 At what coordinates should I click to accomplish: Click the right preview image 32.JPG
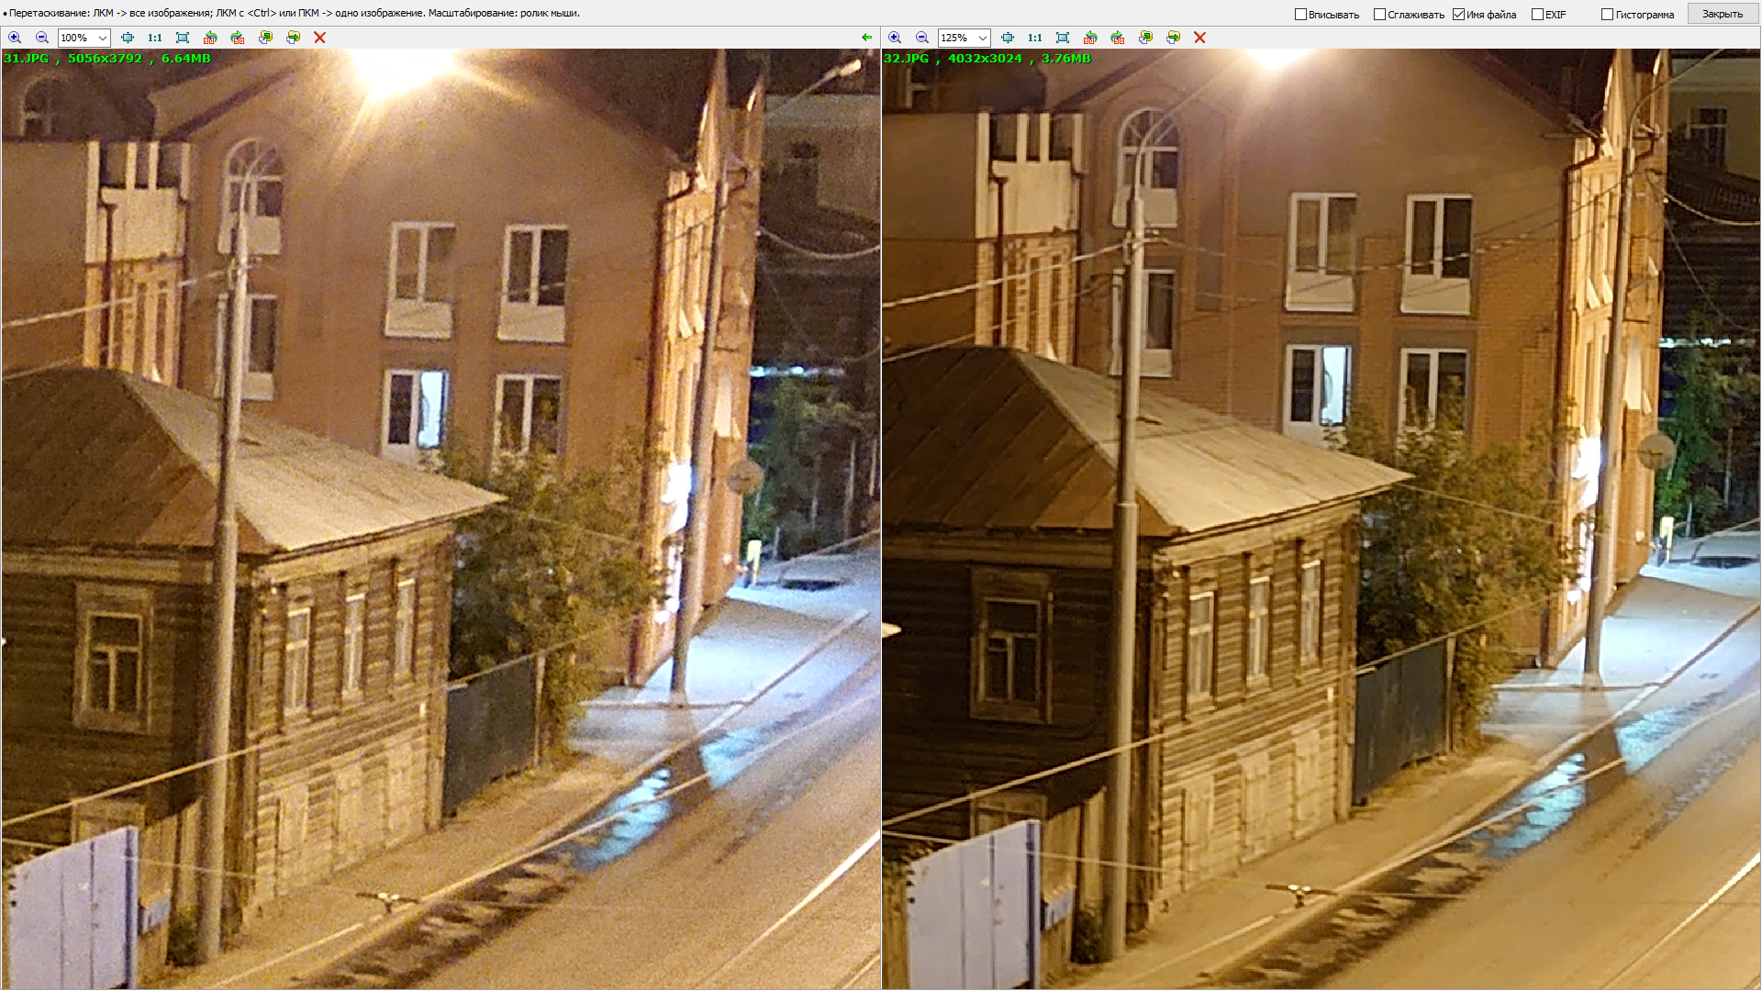point(1321,519)
